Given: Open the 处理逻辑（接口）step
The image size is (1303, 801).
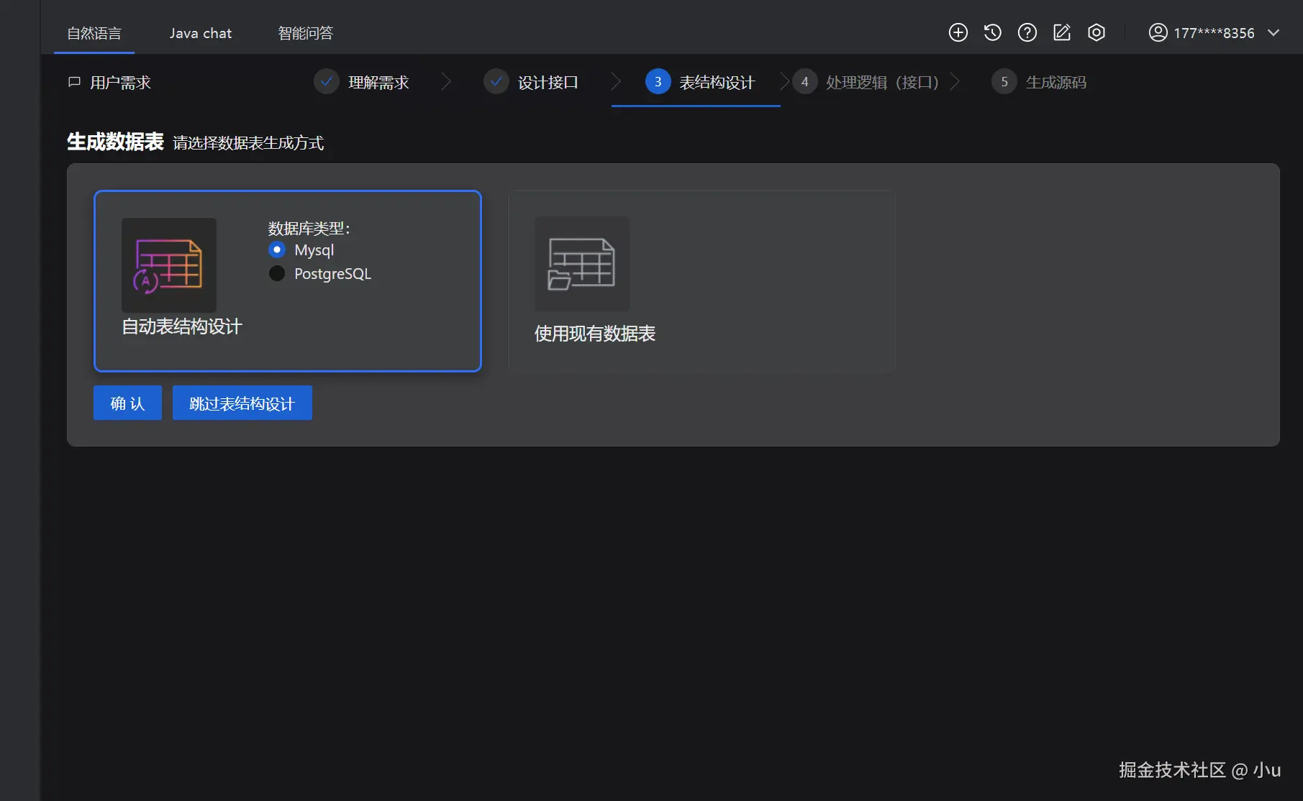Looking at the screenshot, I should [883, 83].
